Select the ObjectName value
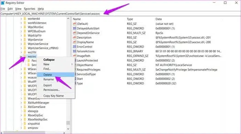This screenshot has height=134, width=241. click(x=85, y=65)
